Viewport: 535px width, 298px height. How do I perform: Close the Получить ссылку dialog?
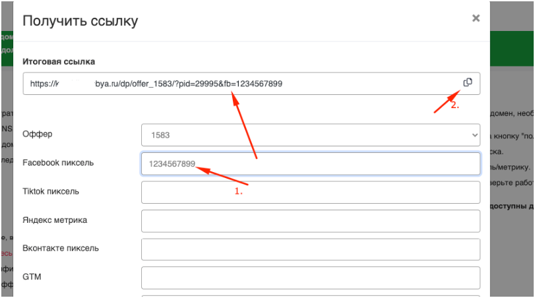476,18
